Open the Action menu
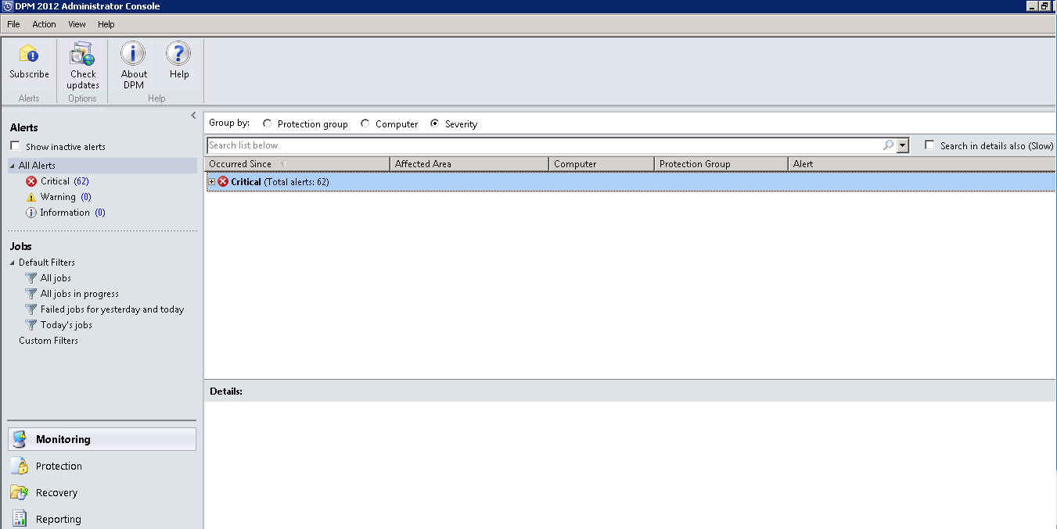1057x529 pixels. pos(44,24)
